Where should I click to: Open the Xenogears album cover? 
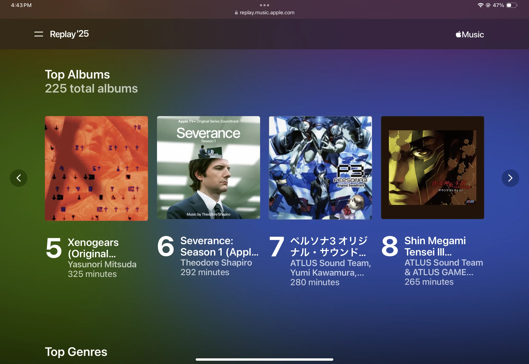(x=96, y=168)
